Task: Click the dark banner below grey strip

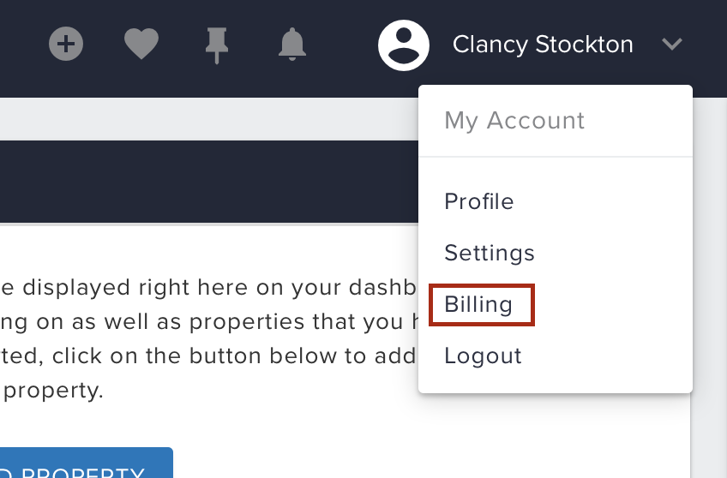Action: pyautogui.click(x=208, y=182)
